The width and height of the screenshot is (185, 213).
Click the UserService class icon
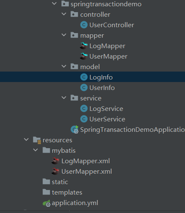coord(84,119)
